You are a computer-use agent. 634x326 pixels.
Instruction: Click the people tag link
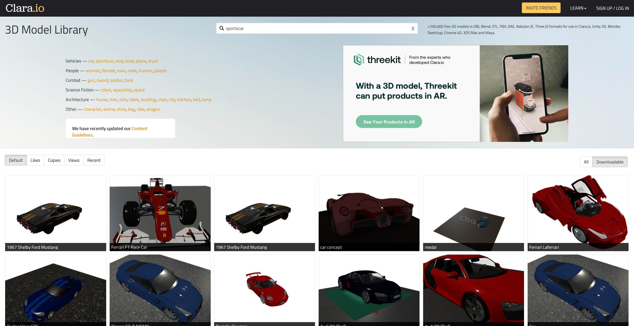[x=160, y=71]
